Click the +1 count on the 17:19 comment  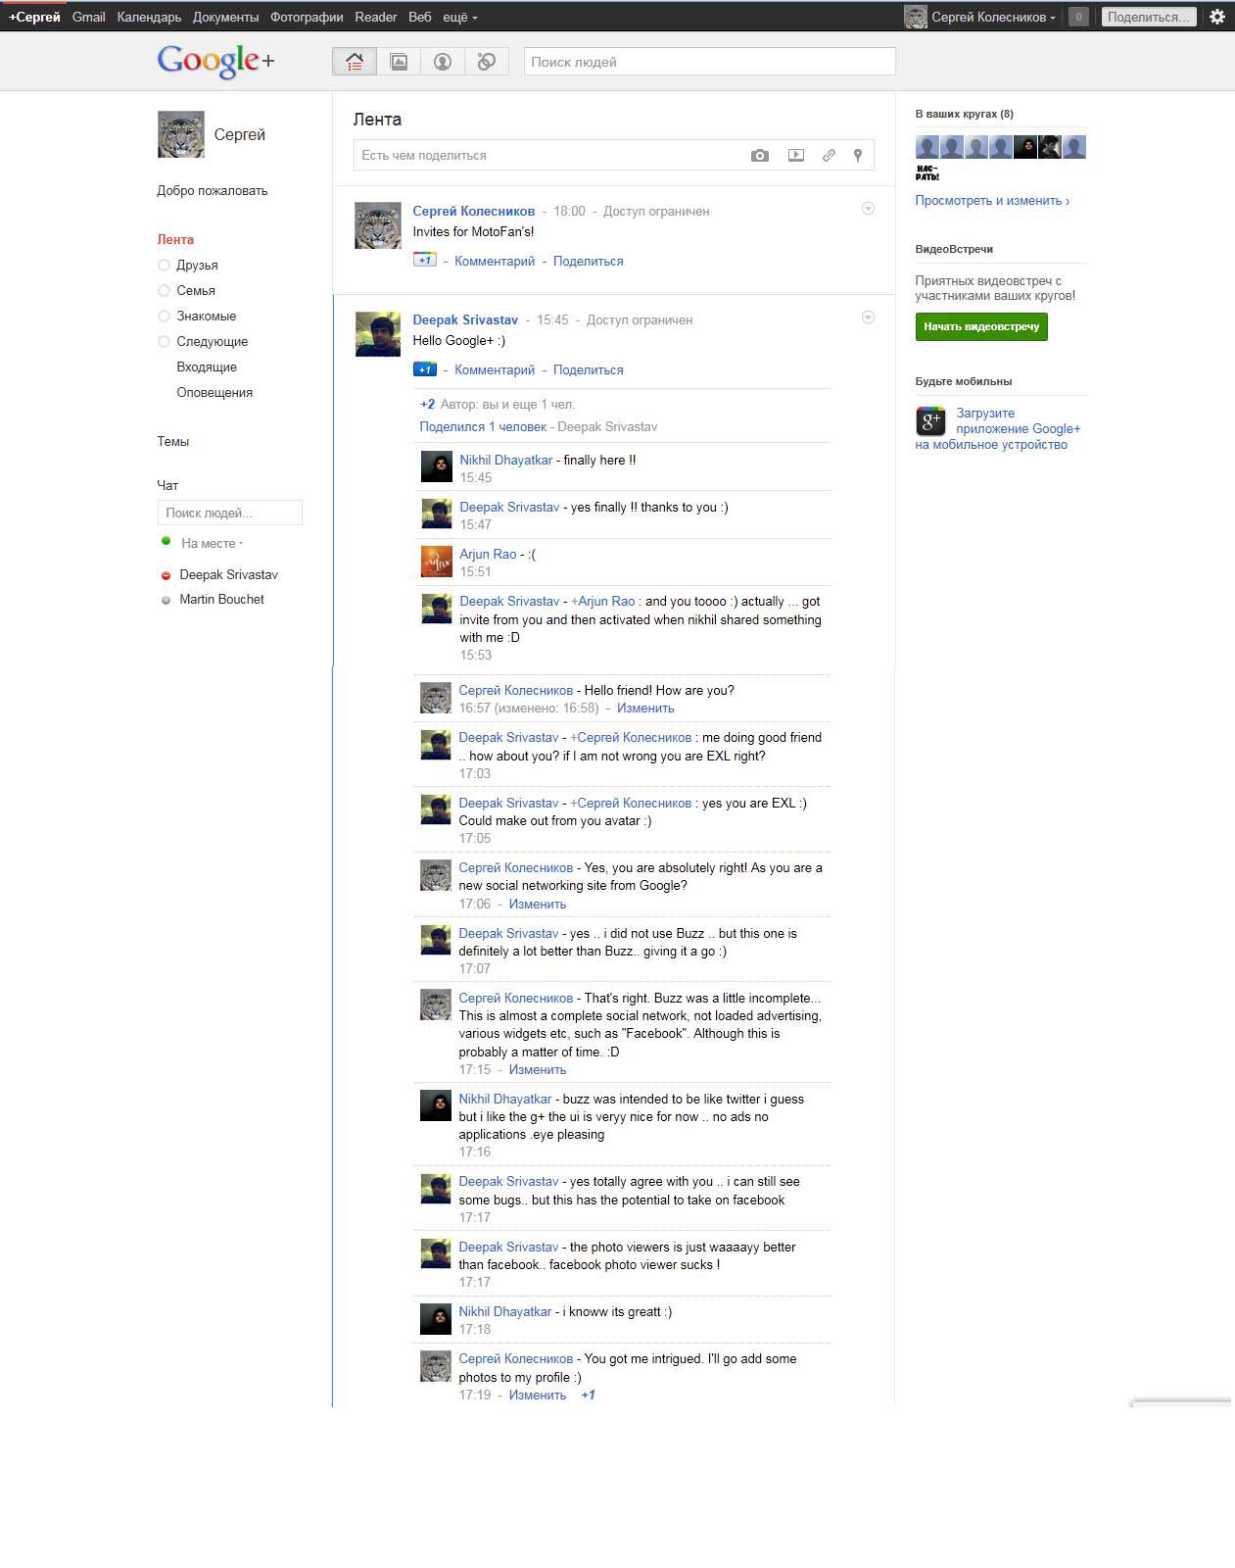click(588, 1396)
